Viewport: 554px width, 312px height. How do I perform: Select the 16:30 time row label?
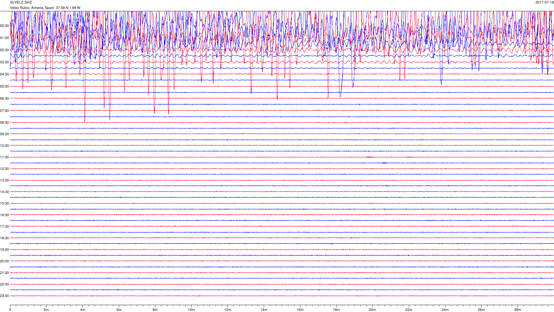click(5, 215)
